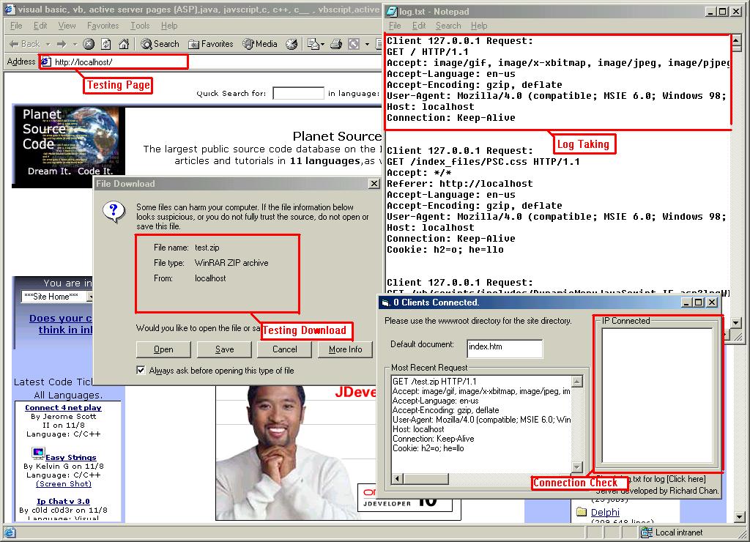Viewport: 750px width, 542px height.
Task: Click the Stop button in browser toolbar
Action: [x=89, y=44]
